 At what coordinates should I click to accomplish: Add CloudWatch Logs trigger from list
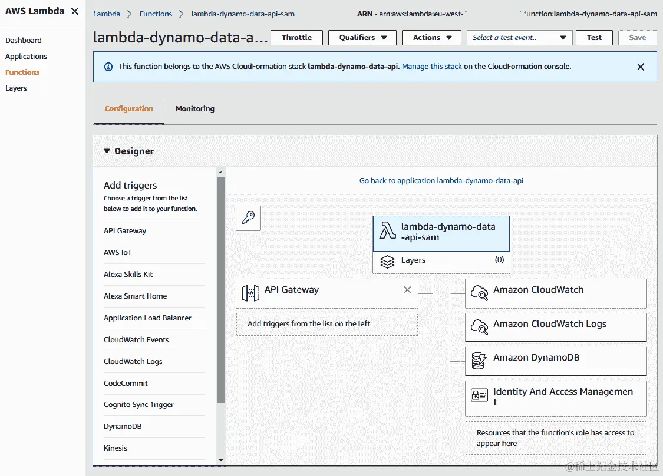(x=133, y=362)
